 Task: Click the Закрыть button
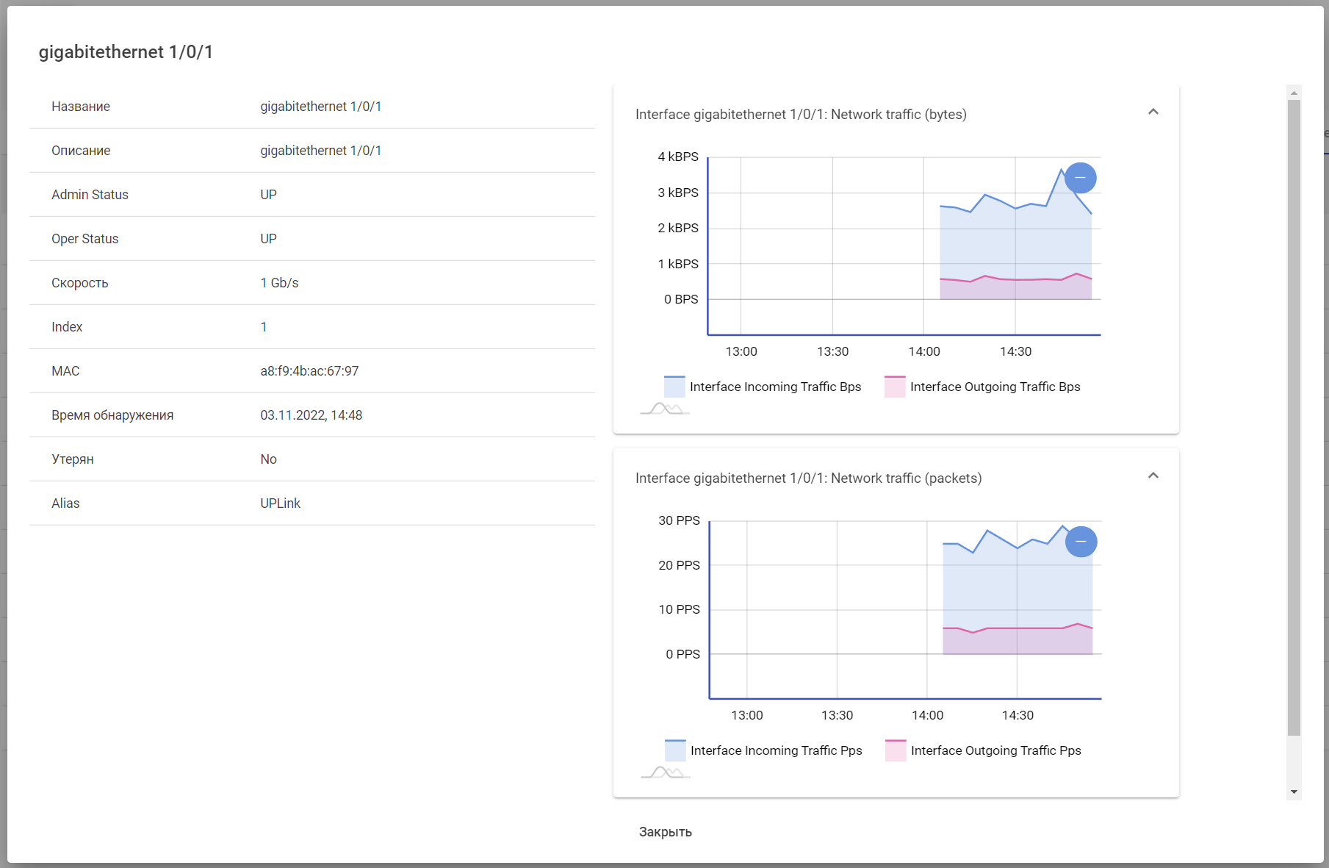tap(666, 832)
